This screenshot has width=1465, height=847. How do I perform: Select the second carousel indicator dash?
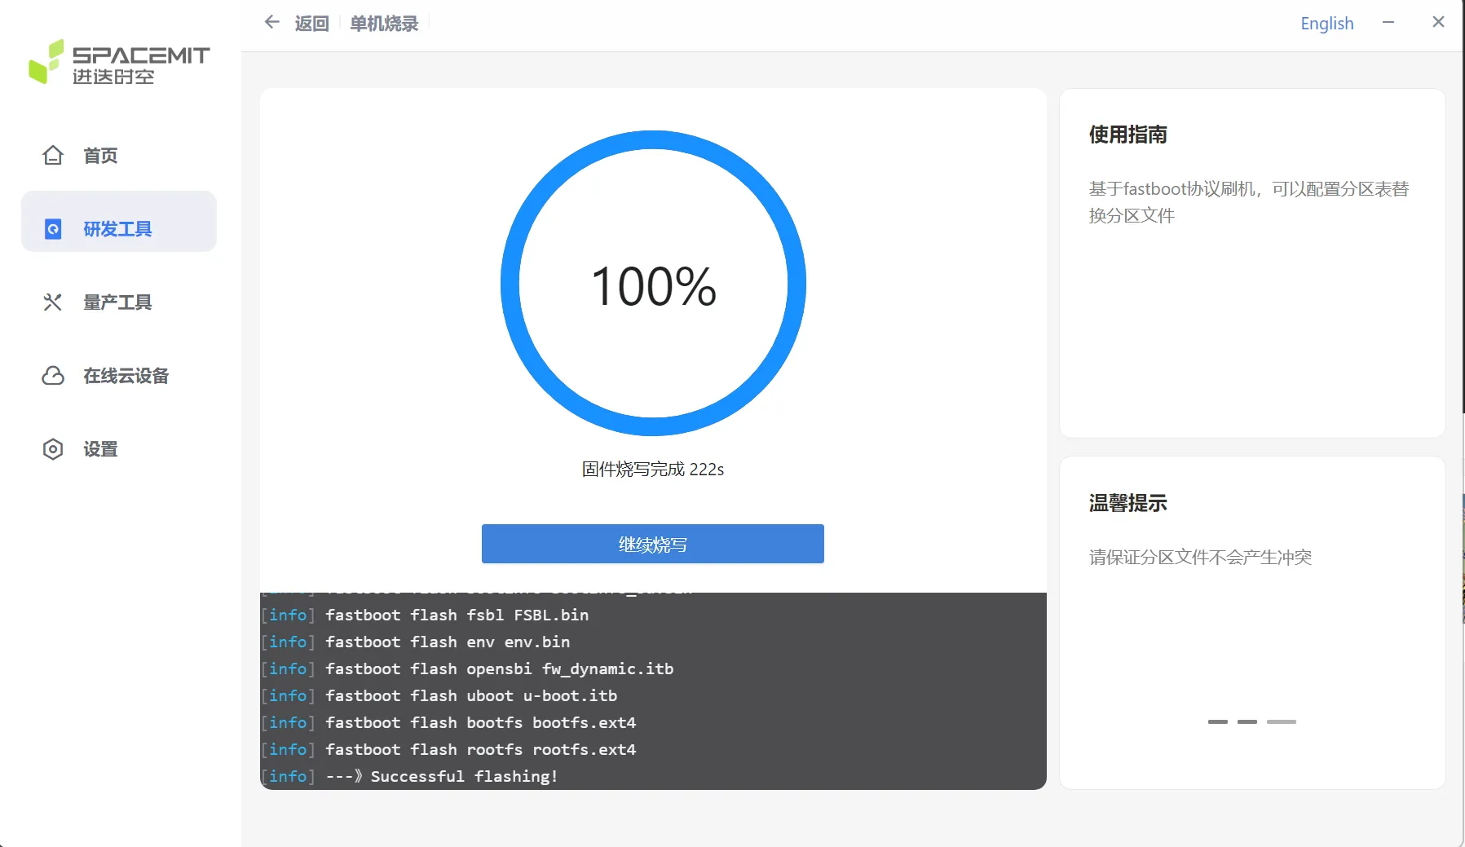(x=1247, y=721)
